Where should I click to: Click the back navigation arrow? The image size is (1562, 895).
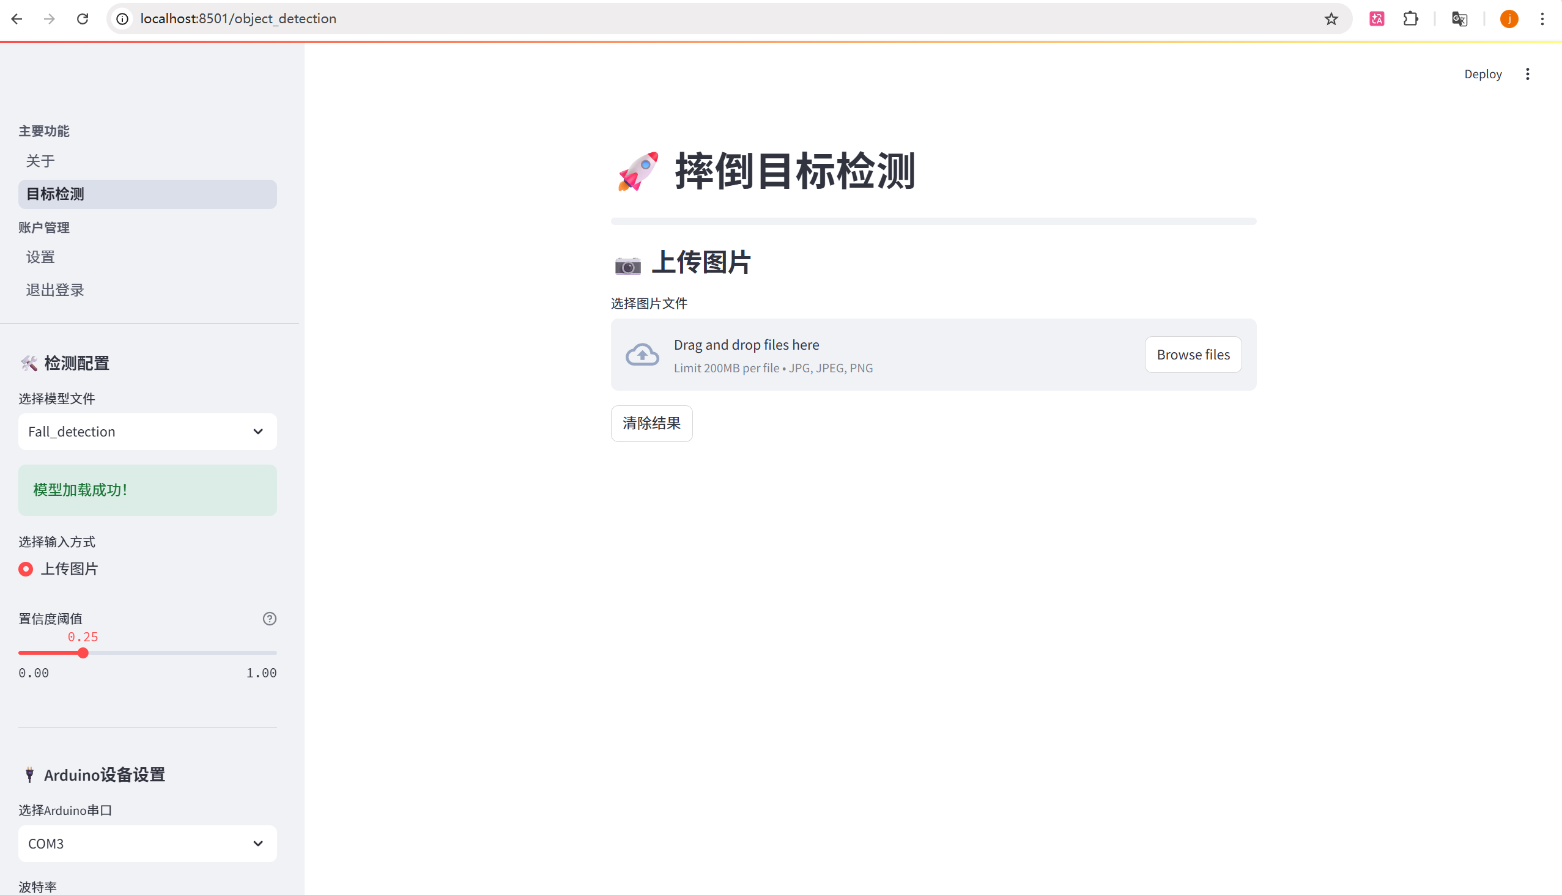point(17,18)
